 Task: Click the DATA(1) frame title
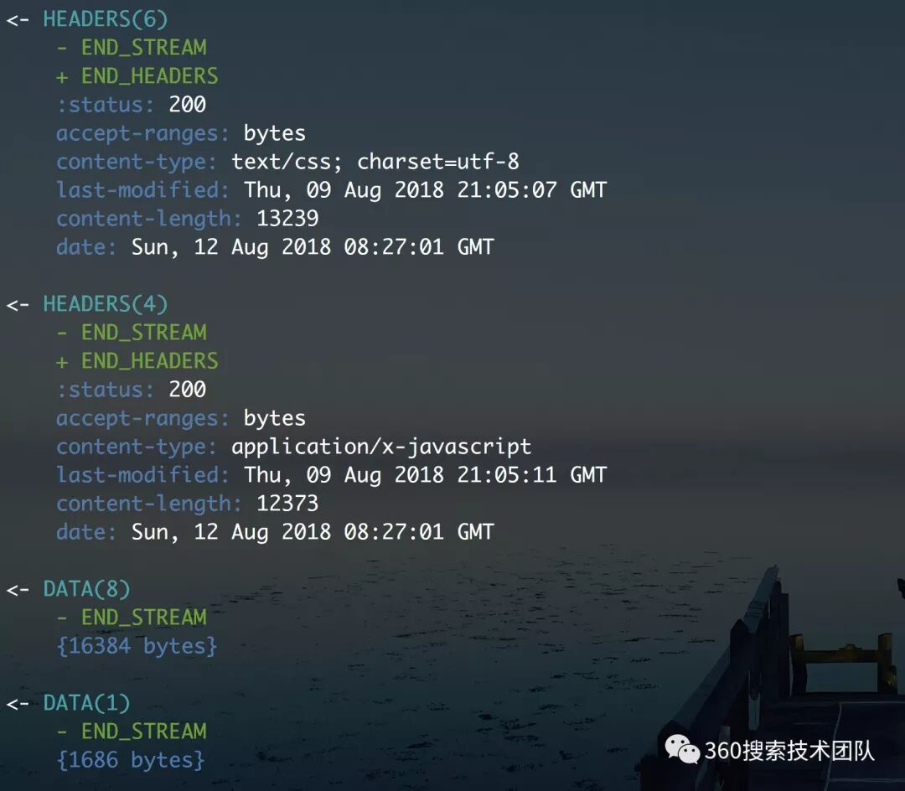click(x=86, y=703)
